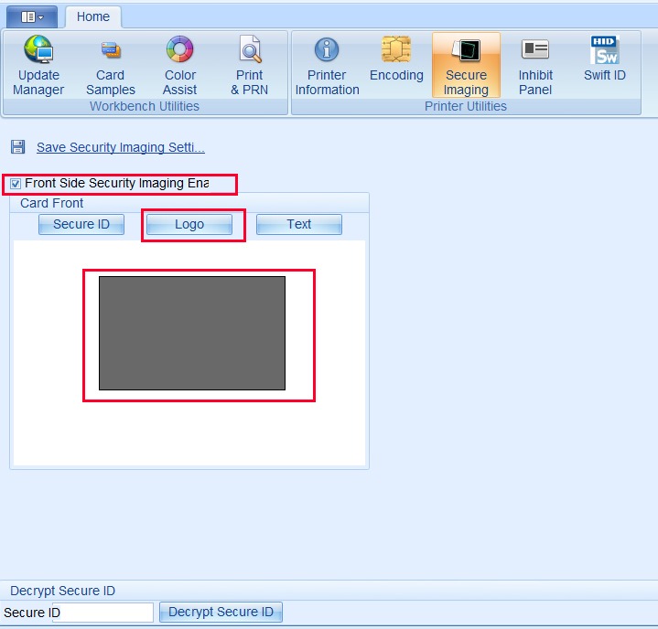Image resolution: width=658 pixels, height=629 pixels.
Task: Click the floppy disk save icon
Action: 18,147
